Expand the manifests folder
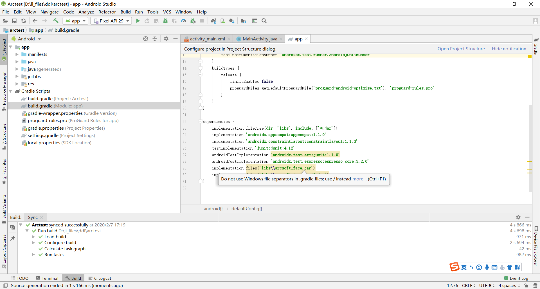The height and width of the screenshot is (289, 540). click(x=17, y=54)
